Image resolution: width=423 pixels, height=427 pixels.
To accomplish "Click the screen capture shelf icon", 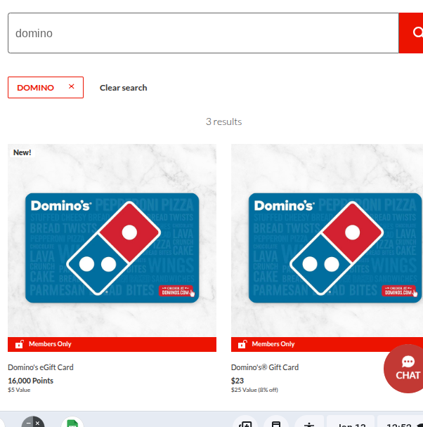I will (245, 423).
